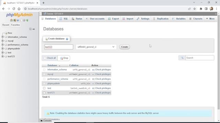Sort by Database column header
Screen dimensions: 220x123
[52, 65]
